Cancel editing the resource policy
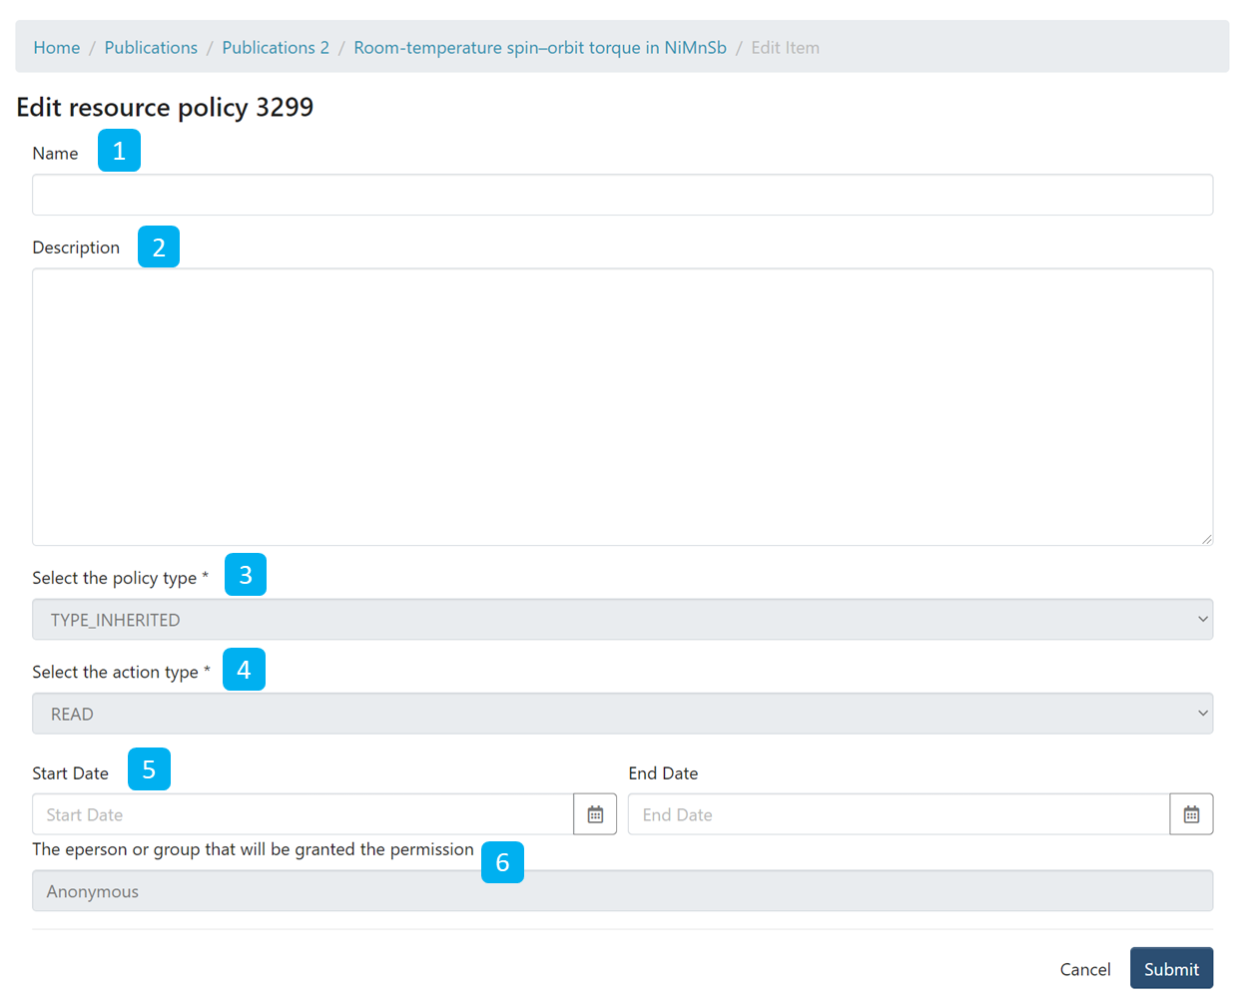1247x1003 pixels. 1085,969
